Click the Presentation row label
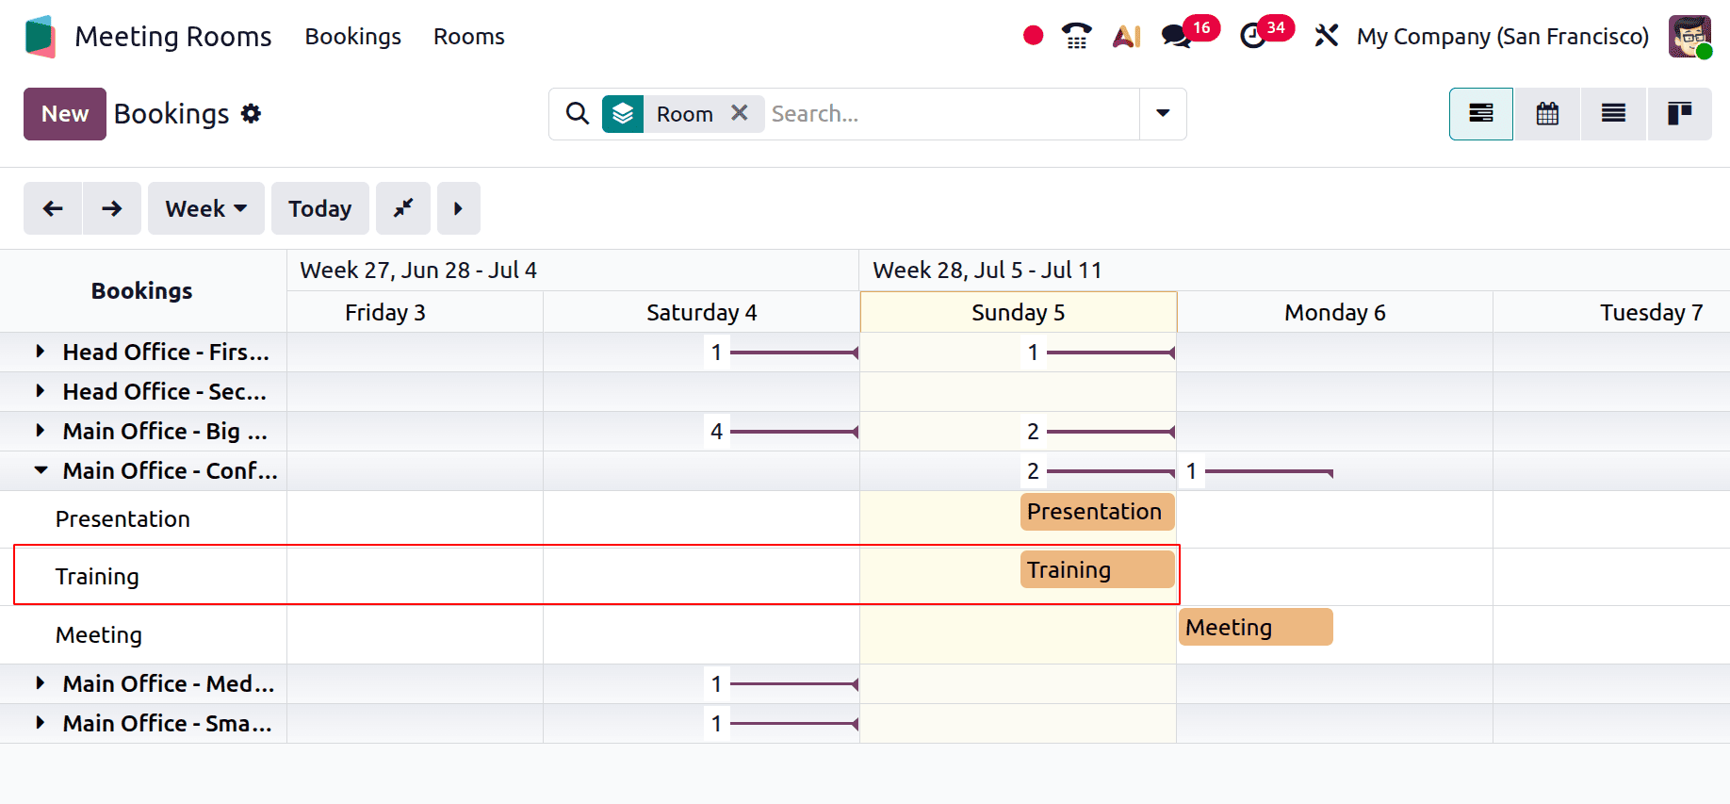The height and width of the screenshot is (804, 1730). pos(122,519)
